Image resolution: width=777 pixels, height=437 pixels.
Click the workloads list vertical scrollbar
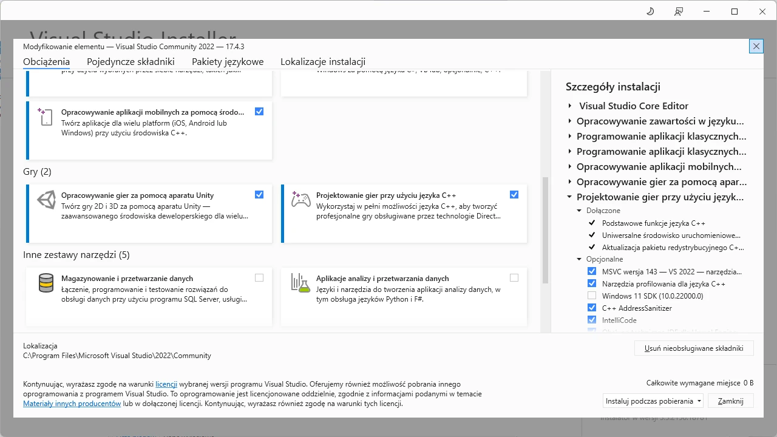coord(545,231)
